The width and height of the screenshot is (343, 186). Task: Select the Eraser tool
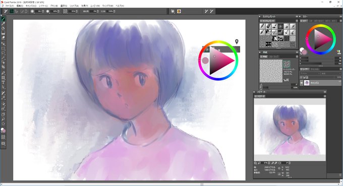[3, 37]
